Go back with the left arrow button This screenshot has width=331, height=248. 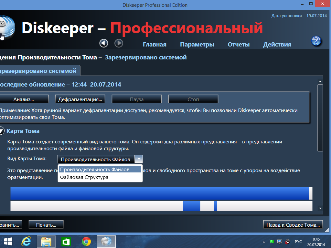coord(104,44)
